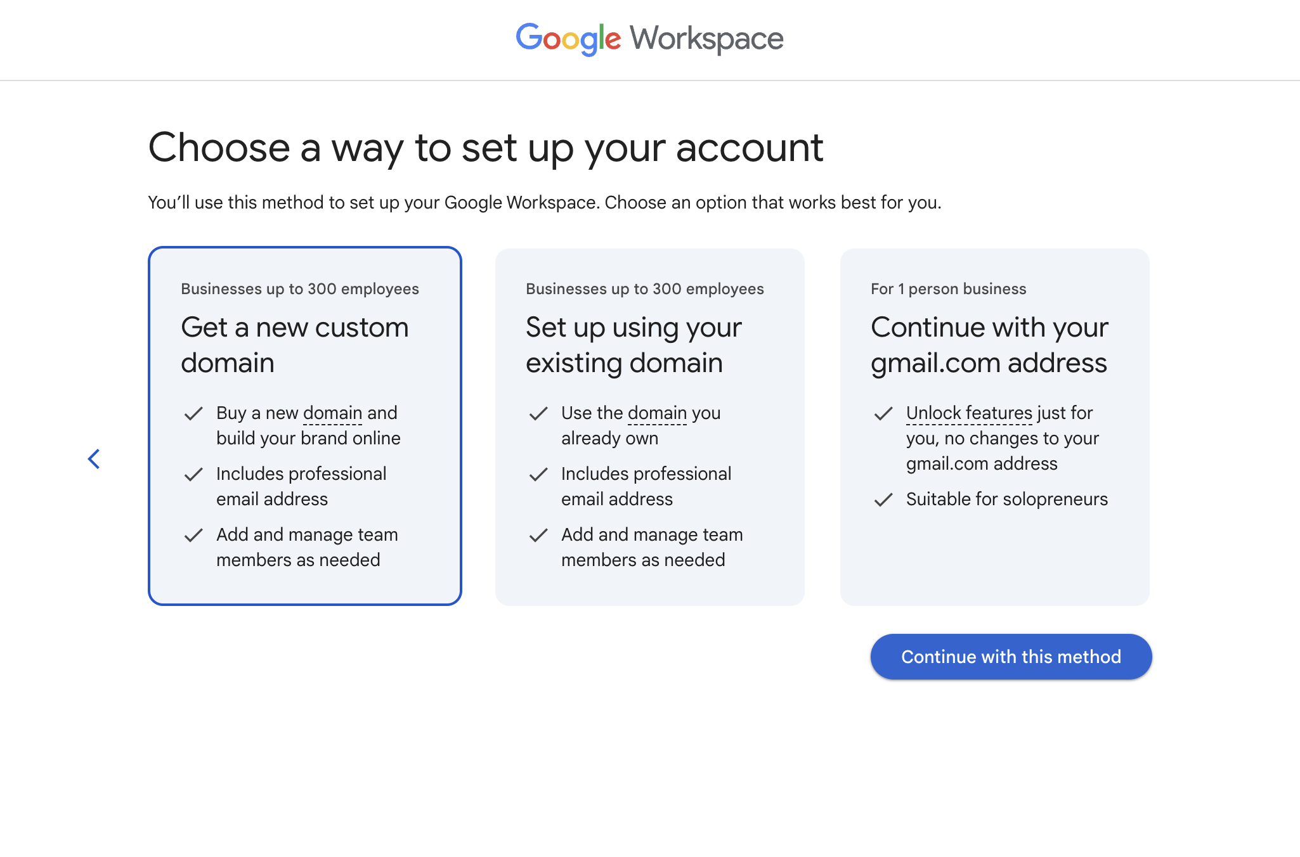The width and height of the screenshot is (1300, 857).
Task: Click underlined 'Unlock features' text
Action: tap(969, 413)
